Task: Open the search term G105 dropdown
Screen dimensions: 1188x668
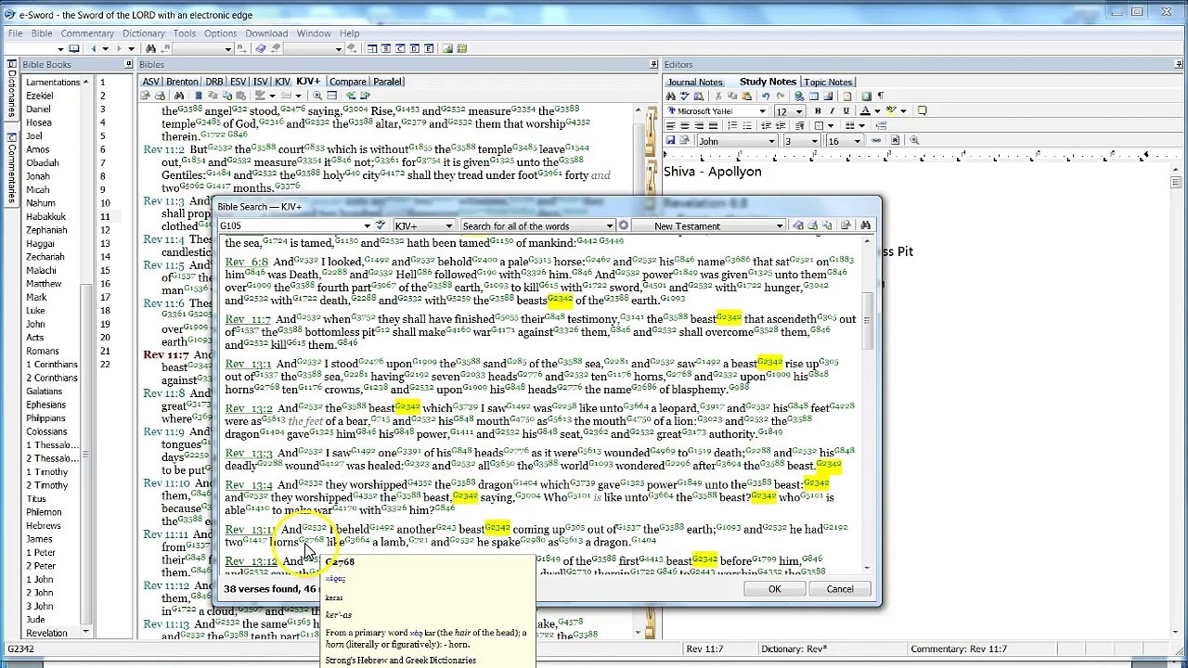Action: [367, 226]
